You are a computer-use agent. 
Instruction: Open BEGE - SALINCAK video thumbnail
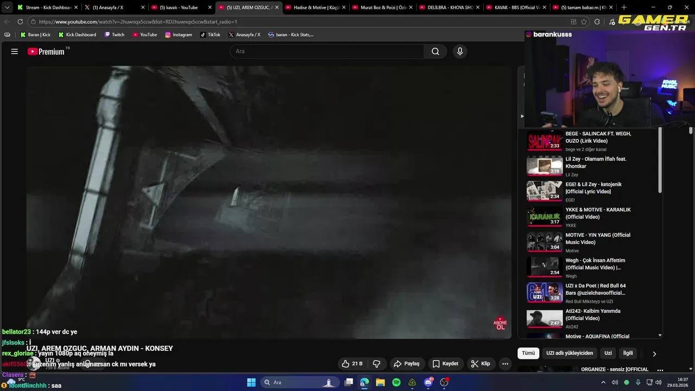click(x=545, y=140)
